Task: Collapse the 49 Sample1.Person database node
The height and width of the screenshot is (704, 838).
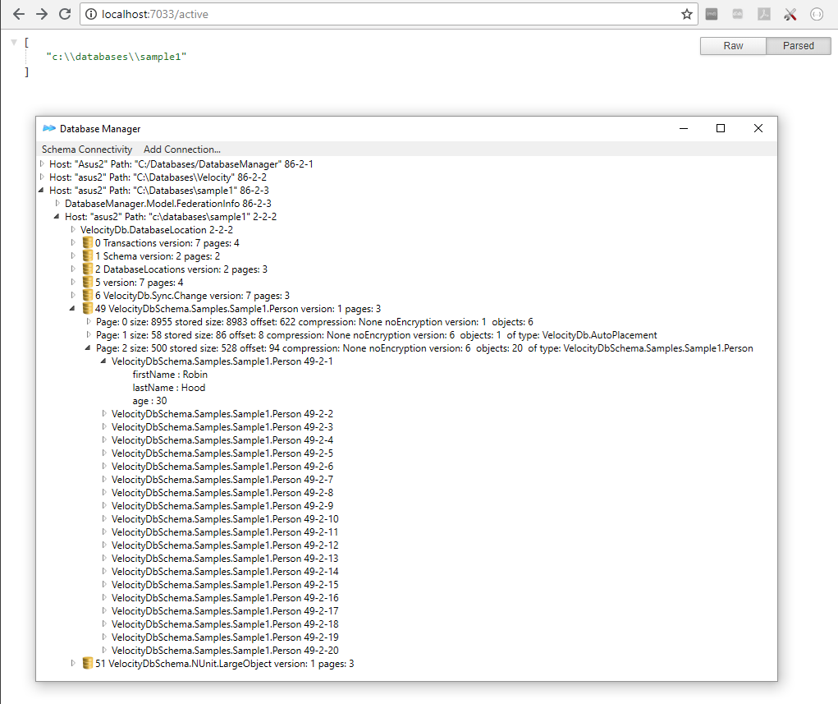Action: point(72,309)
